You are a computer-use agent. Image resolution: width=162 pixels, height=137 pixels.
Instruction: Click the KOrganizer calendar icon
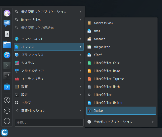[89, 47]
